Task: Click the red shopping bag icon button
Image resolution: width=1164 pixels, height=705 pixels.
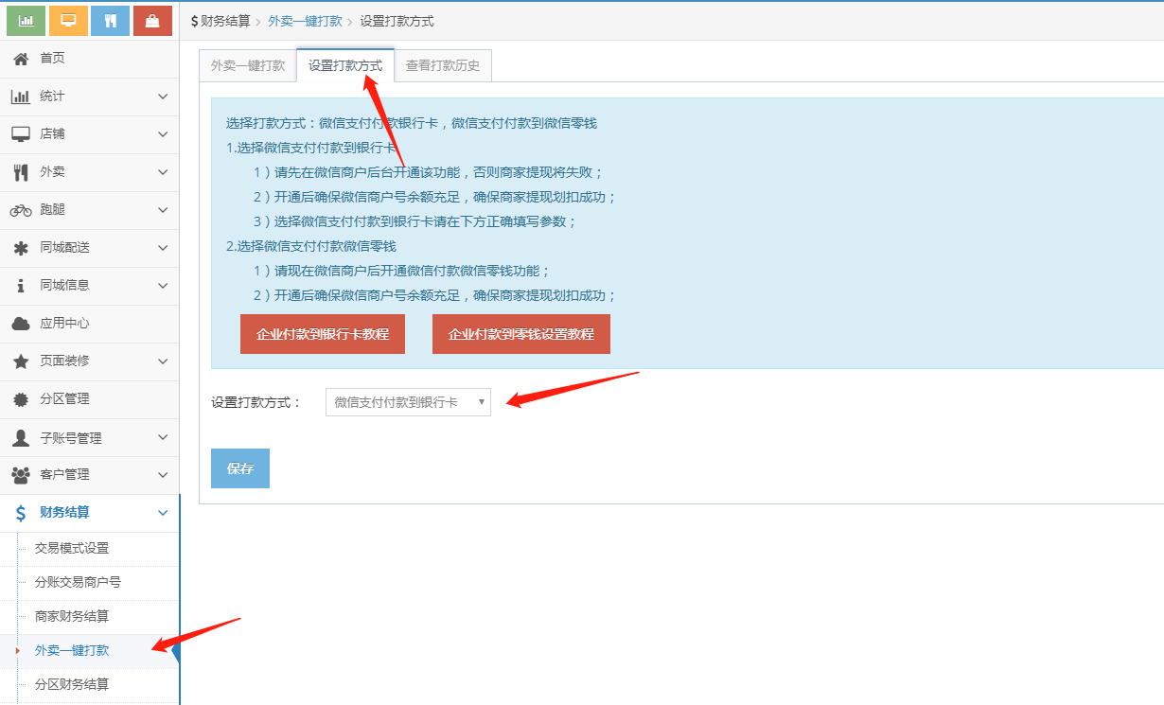Action: coord(152,20)
